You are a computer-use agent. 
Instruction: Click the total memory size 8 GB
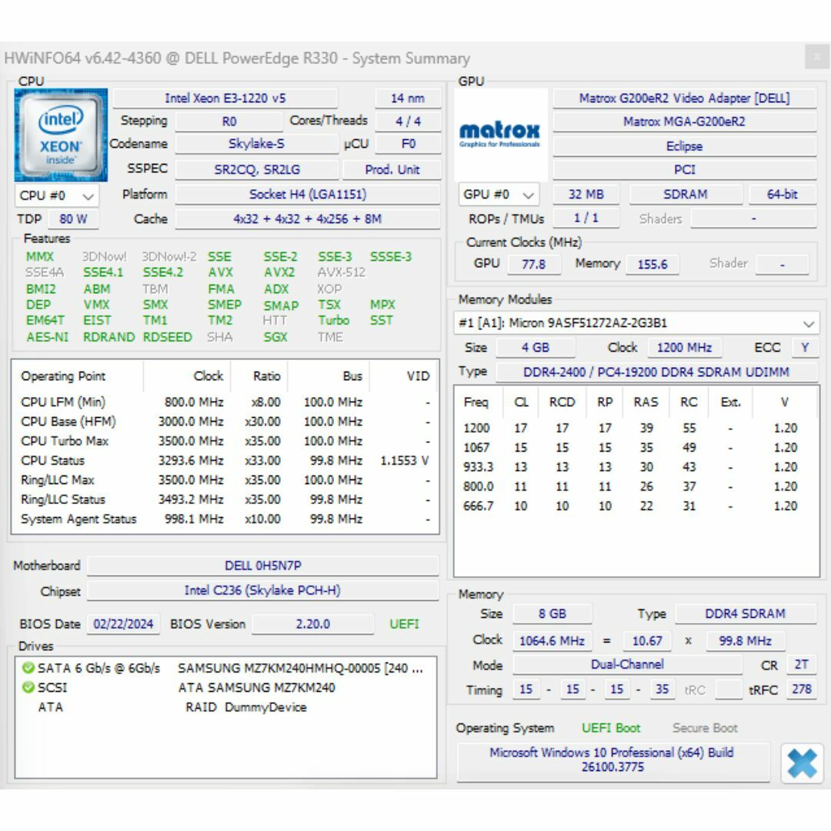[x=552, y=614]
